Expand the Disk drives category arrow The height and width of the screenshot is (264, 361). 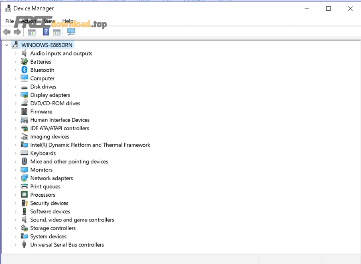click(x=15, y=87)
